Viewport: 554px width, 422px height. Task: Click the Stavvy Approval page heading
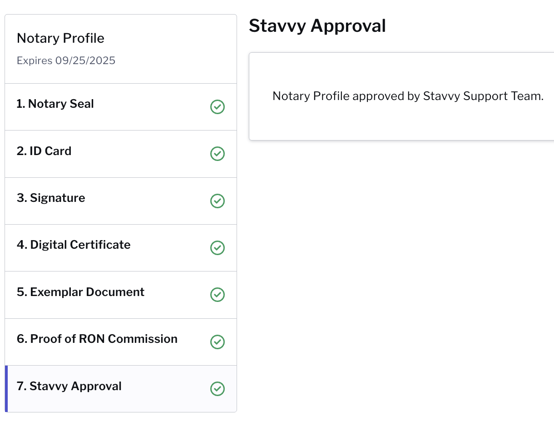tap(317, 26)
